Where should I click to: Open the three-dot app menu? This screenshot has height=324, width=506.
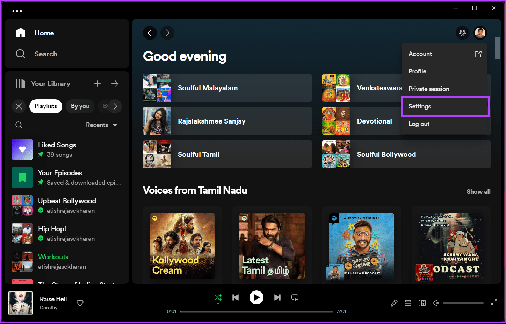click(x=17, y=11)
